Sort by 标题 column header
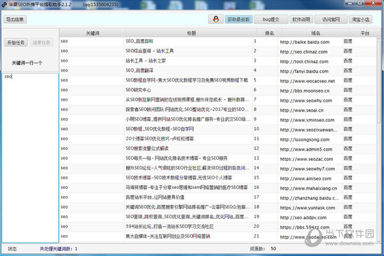 pos(191,33)
